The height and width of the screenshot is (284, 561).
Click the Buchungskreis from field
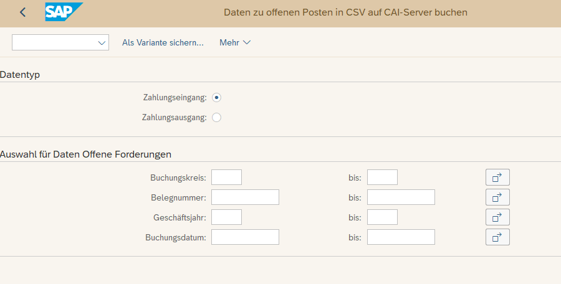point(226,177)
